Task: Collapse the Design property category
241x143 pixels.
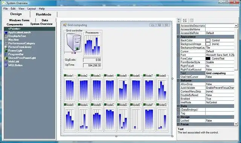Action: coord(178,117)
